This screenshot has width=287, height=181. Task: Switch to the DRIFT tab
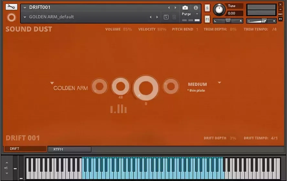[25, 149]
